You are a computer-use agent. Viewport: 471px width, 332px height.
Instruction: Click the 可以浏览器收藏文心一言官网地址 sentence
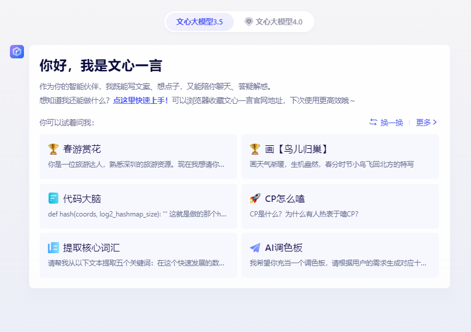click(x=264, y=100)
